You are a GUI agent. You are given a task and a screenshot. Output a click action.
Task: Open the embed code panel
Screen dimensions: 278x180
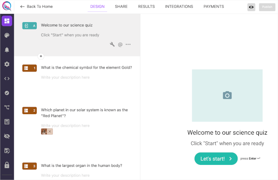[7, 79]
